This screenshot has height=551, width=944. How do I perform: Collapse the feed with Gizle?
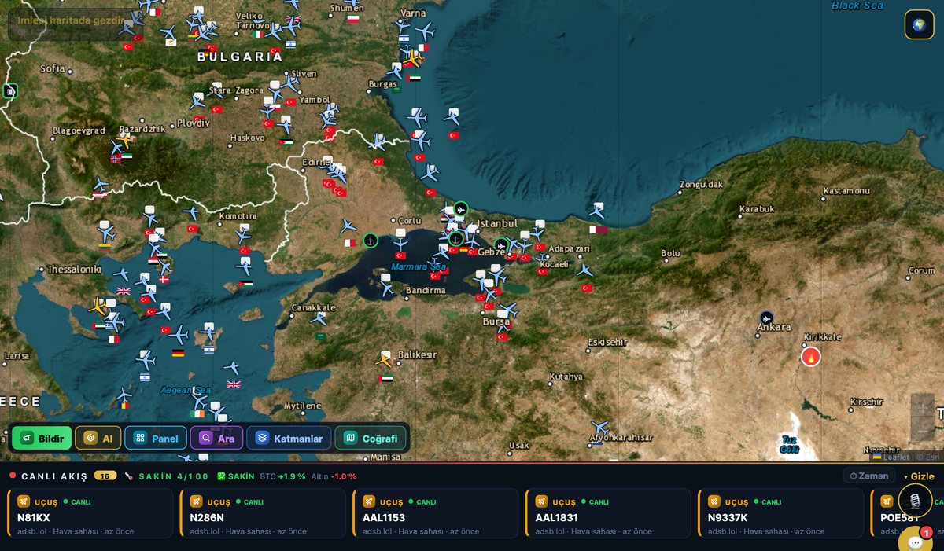(919, 476)
